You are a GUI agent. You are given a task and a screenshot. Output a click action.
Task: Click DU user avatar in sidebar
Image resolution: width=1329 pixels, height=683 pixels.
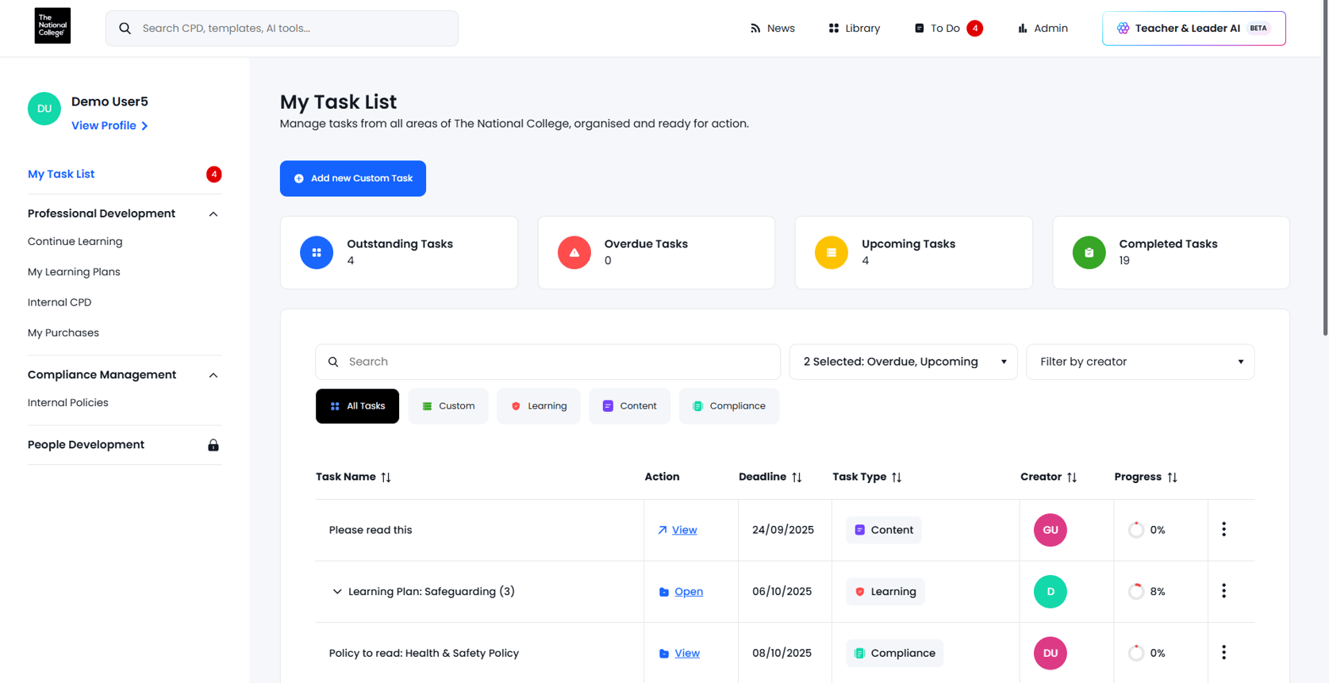[x=44, y=109]
